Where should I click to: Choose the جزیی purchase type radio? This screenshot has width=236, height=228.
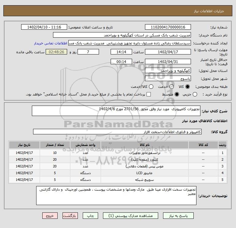pyautogui.click(x=195, y=94)
